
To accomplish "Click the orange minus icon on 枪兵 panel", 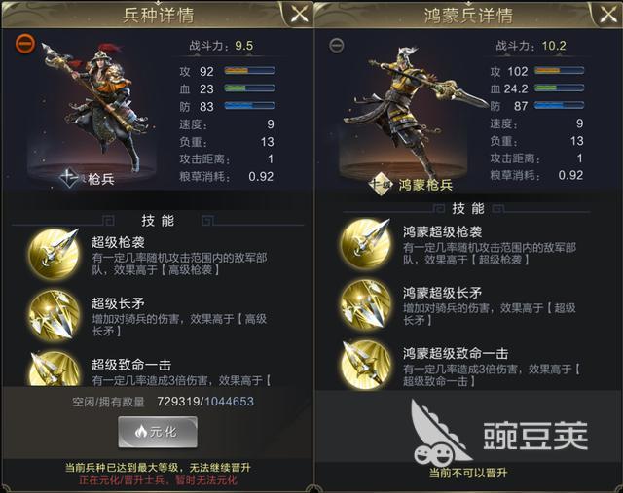I will point(25,44).
